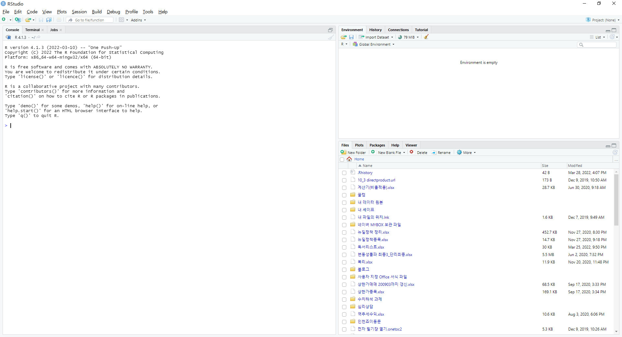The height and width of the screenshot is (337, 622).
Task: Tick the checkbox for 블로그 folder
Action: [x=344, y=270]
